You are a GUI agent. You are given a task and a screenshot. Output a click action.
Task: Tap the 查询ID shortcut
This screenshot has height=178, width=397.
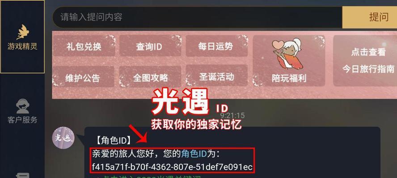150,46
